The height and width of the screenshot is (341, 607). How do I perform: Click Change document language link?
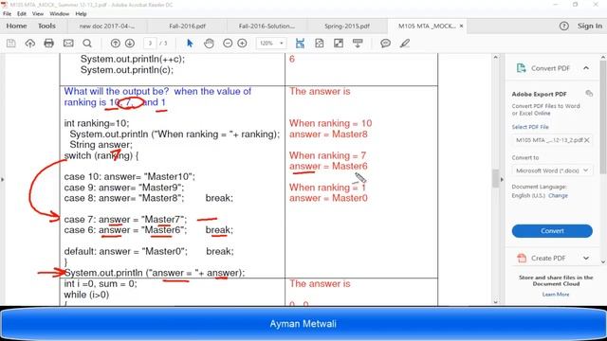coord(558,196)
